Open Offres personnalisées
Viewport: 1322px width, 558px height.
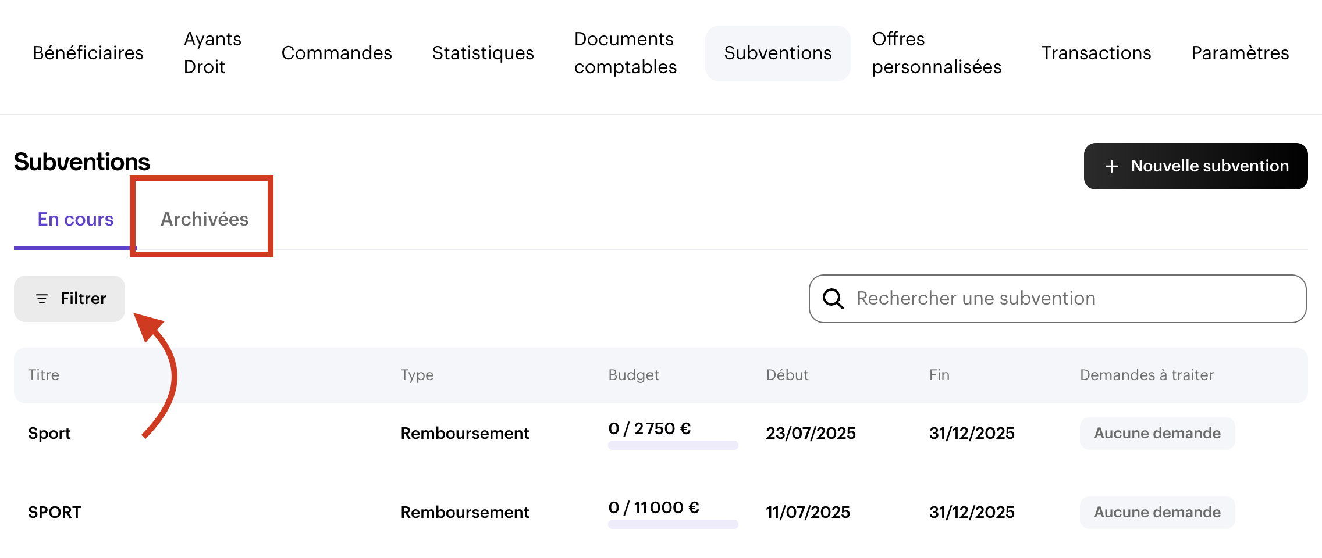(936, 53)
